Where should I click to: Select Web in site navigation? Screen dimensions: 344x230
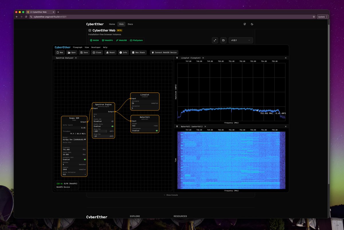point(121,24)
